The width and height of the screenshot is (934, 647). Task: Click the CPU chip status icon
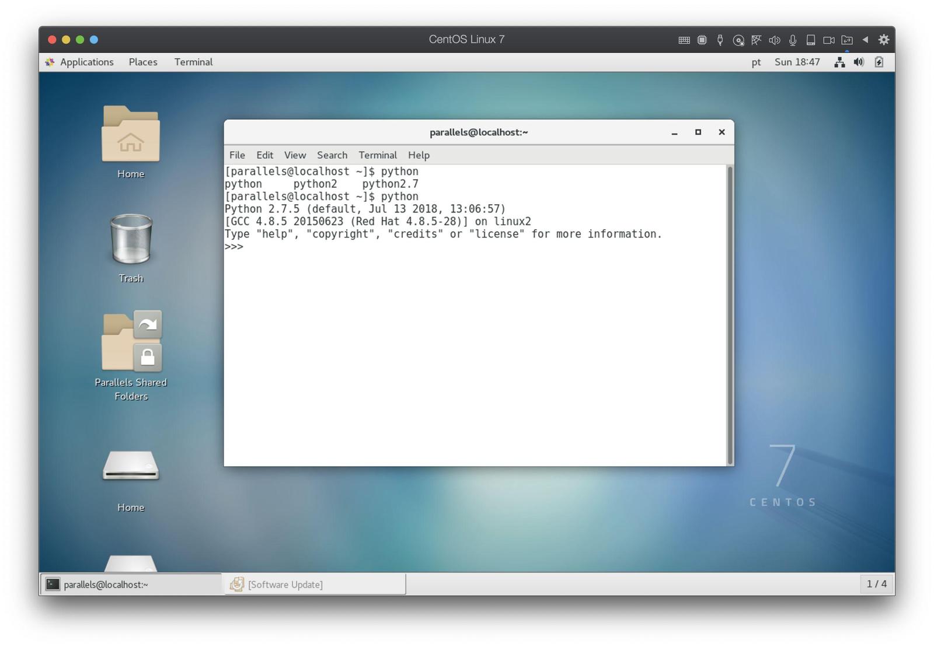point(702,40)
